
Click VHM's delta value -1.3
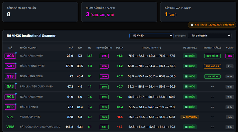click(x=120, y=127)
